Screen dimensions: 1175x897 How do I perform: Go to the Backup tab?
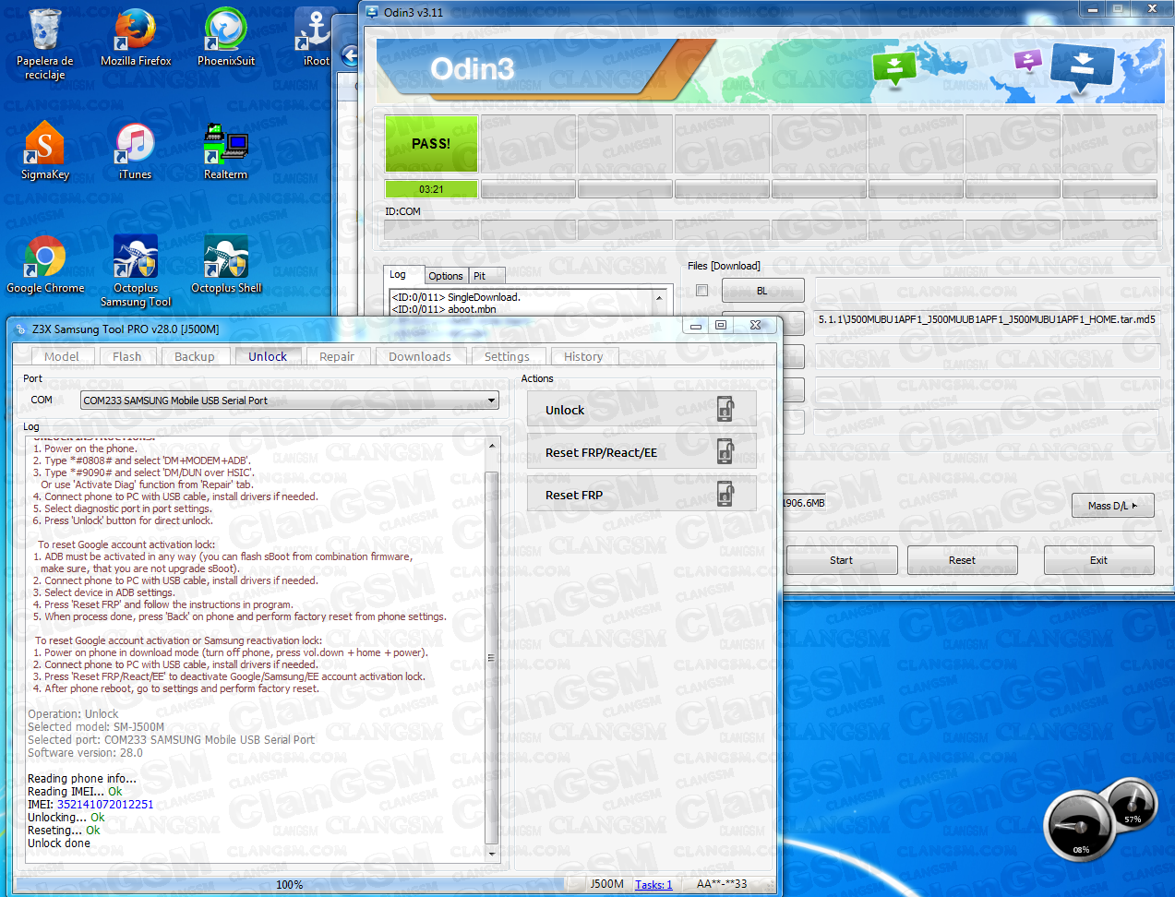(195, 356)
